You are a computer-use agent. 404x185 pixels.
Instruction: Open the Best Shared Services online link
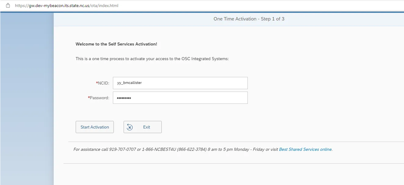pos(305,149)
